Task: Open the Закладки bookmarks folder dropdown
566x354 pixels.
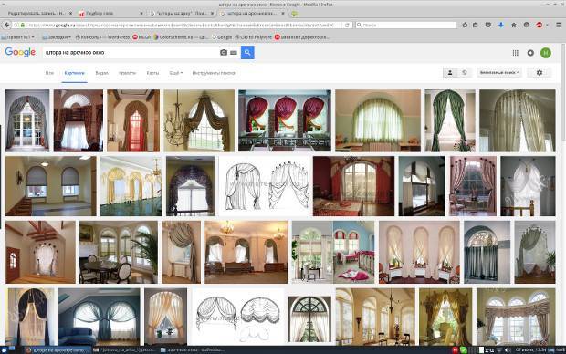Action: pyautogui.click(x=57, y=37)
